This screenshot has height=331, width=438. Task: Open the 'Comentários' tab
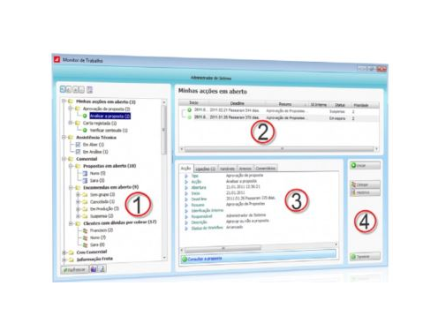tap(265, 168)
